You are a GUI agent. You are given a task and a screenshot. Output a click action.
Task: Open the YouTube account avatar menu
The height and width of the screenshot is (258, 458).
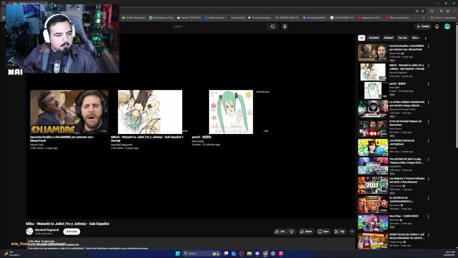tap(447, 26)
